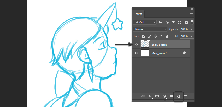Close the Layers panel

click(x=192, y=9)
